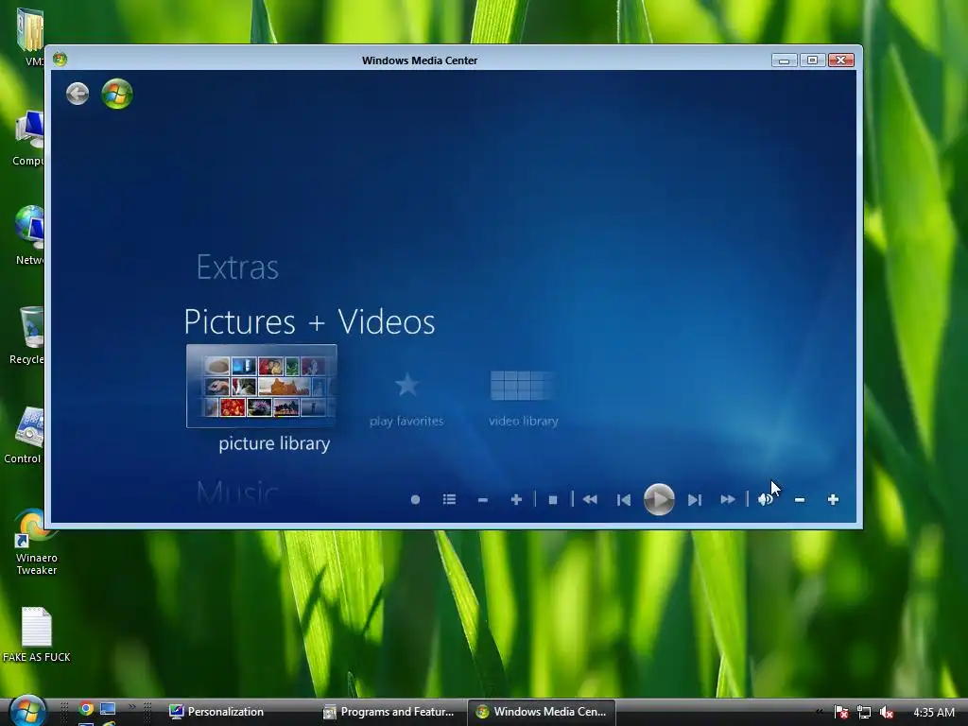Click Show Desktop icon in Quick Launch
This screenshot has height=726, width=968.
pyautogui.click(x=108, y=709)
